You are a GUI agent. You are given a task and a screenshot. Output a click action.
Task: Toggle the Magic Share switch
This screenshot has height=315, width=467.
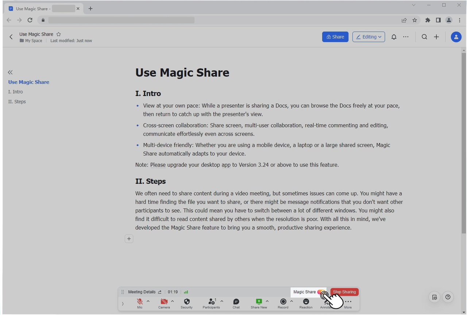321,292
